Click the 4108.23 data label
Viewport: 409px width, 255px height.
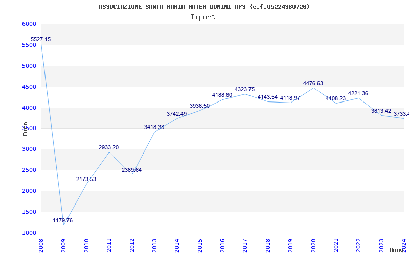tap(335, 99)
